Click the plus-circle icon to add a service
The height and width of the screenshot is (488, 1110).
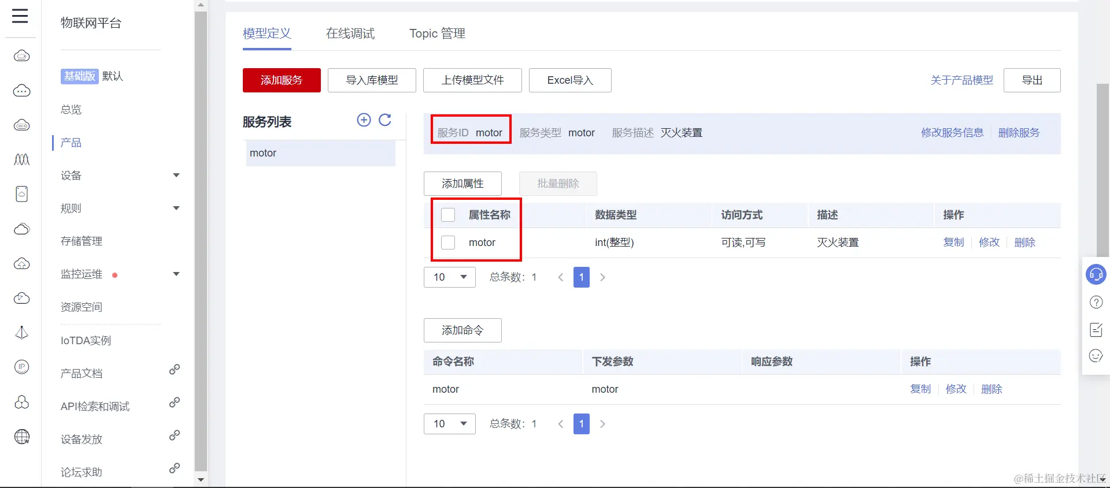coord(364,120)
